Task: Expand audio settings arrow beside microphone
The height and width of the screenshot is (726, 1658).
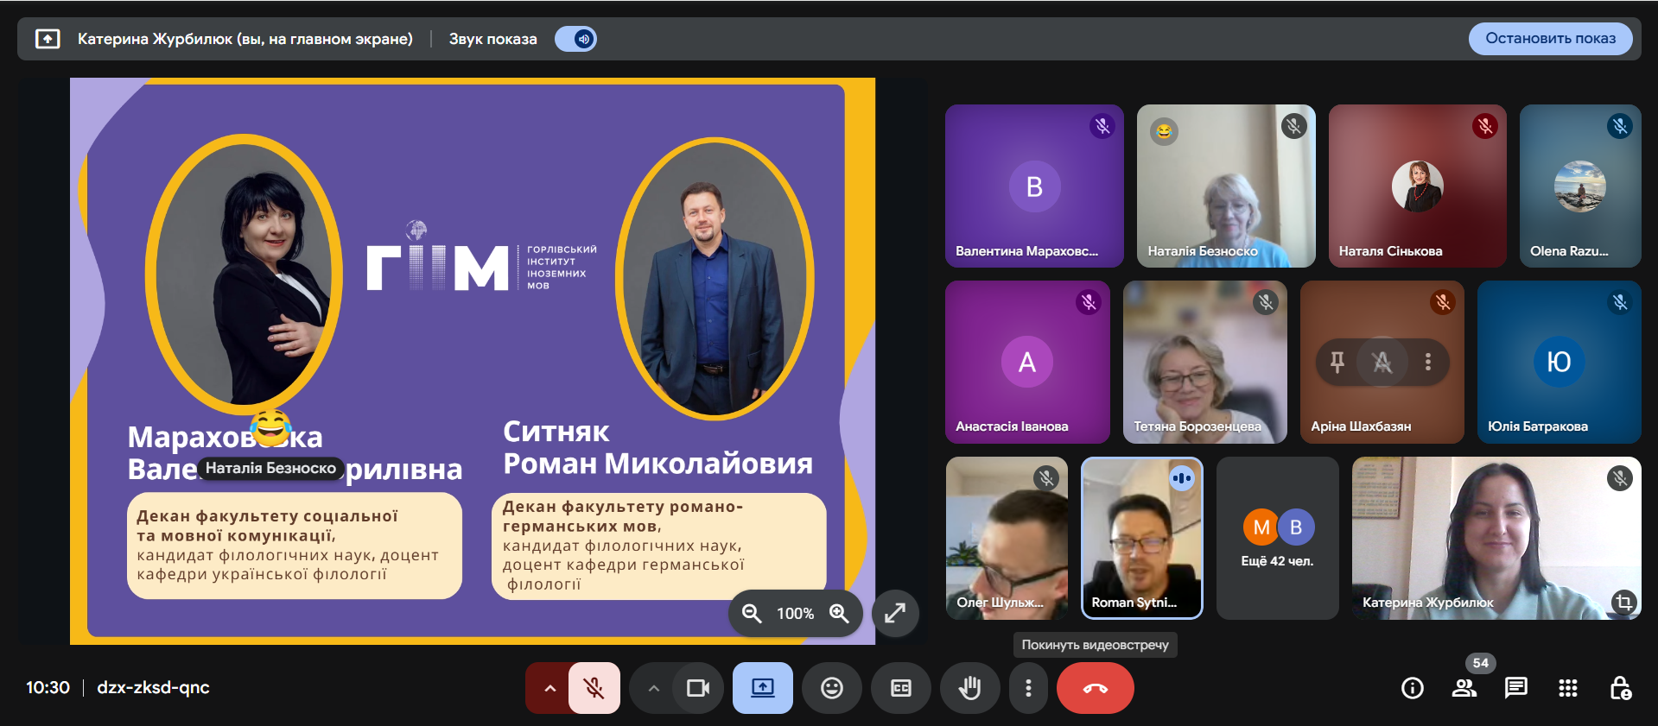Action: (549, 688)
